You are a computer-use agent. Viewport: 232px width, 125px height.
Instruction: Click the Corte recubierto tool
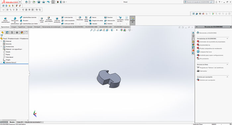(x=68, y=21)
